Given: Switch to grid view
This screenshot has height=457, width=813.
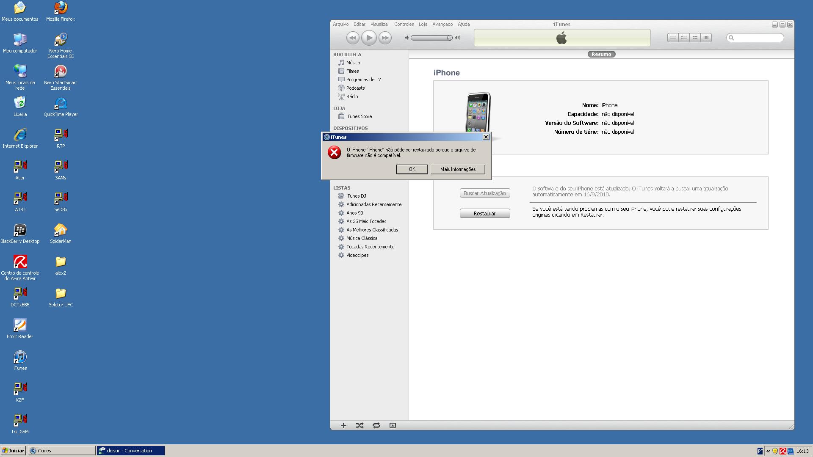Looking at the screenshot, I should point(695,38).
